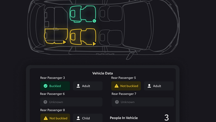Click the Rear Passenger 7 Unknown field
The width and height of the screenshot is (216, 122).
[x=143, y=102]
